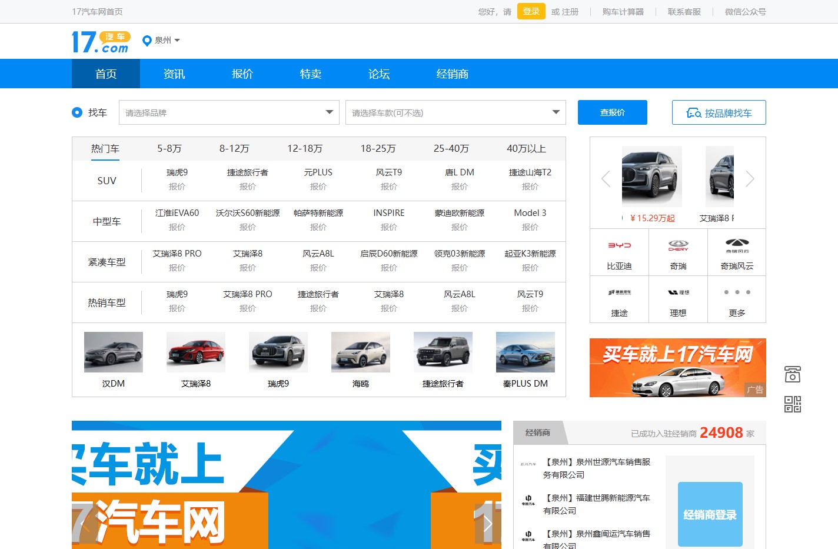Open the 请选择车款 dropdown
Viewport: 838px width, 549px height.
coord(455,112)
